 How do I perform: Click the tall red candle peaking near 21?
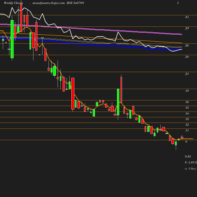pos(121,90)
